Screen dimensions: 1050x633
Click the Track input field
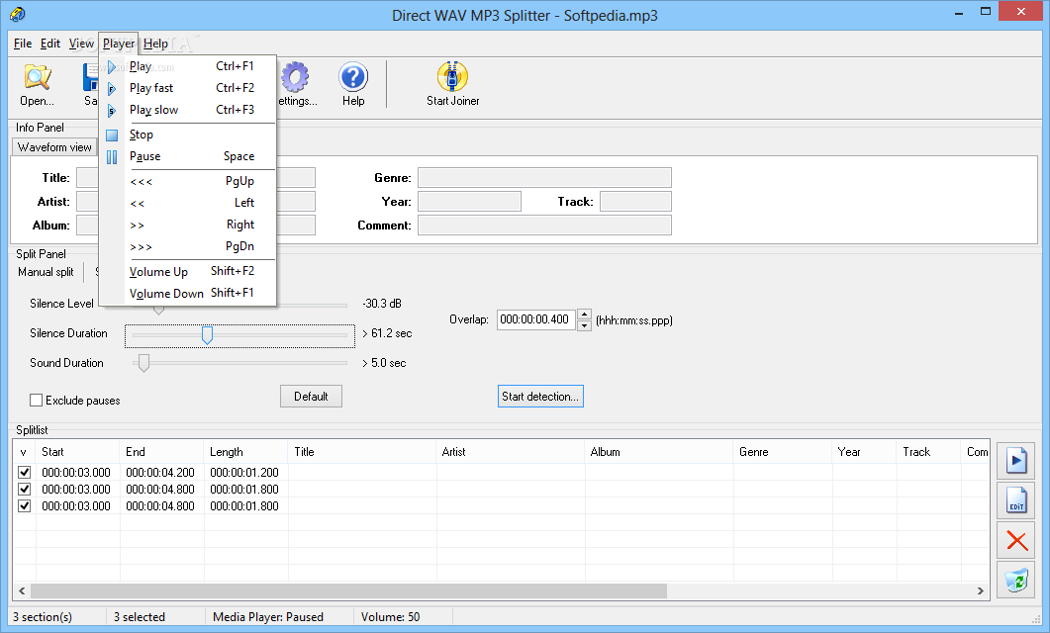635,202
